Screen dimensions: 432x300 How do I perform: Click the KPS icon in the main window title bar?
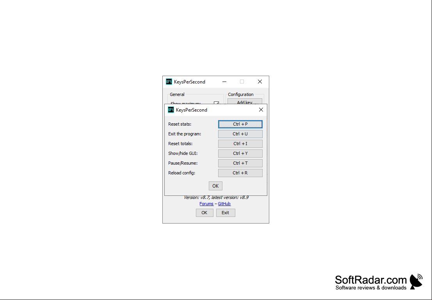point(169,82)
